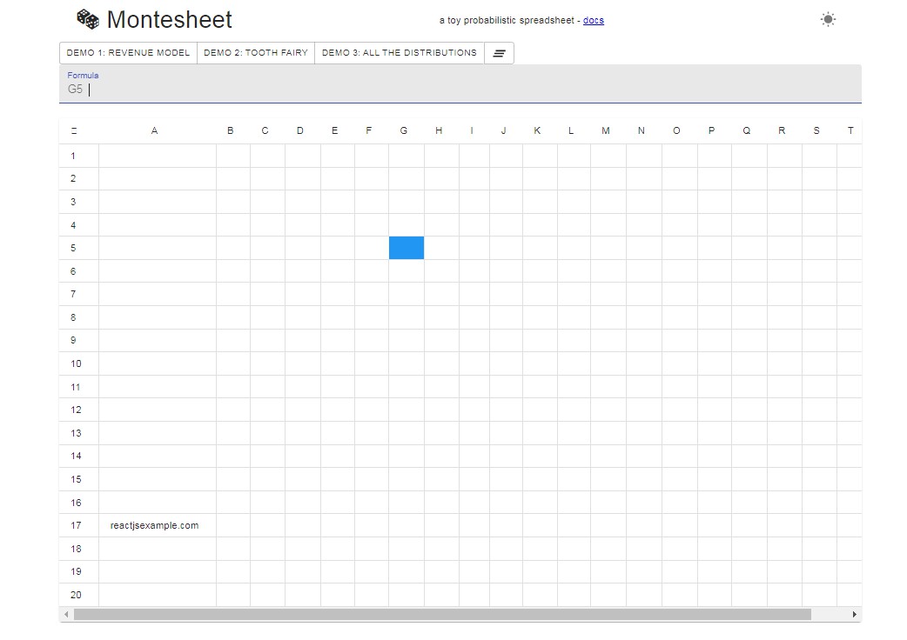This screenshot has height=640, width=907.
Task: Open the DEMO 3: ALL THE DISTRIBUTIONS tab
Action: 399,53
